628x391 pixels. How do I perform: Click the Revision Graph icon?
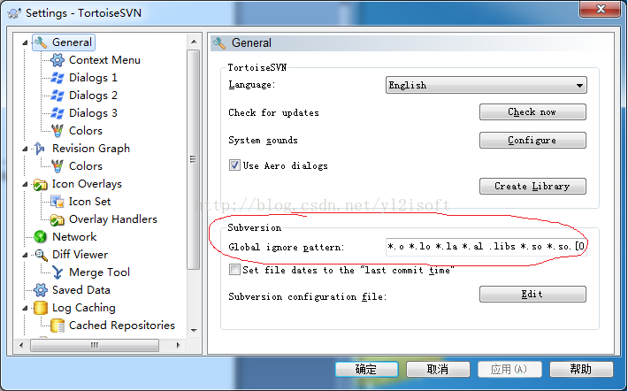tap(40, 149)
